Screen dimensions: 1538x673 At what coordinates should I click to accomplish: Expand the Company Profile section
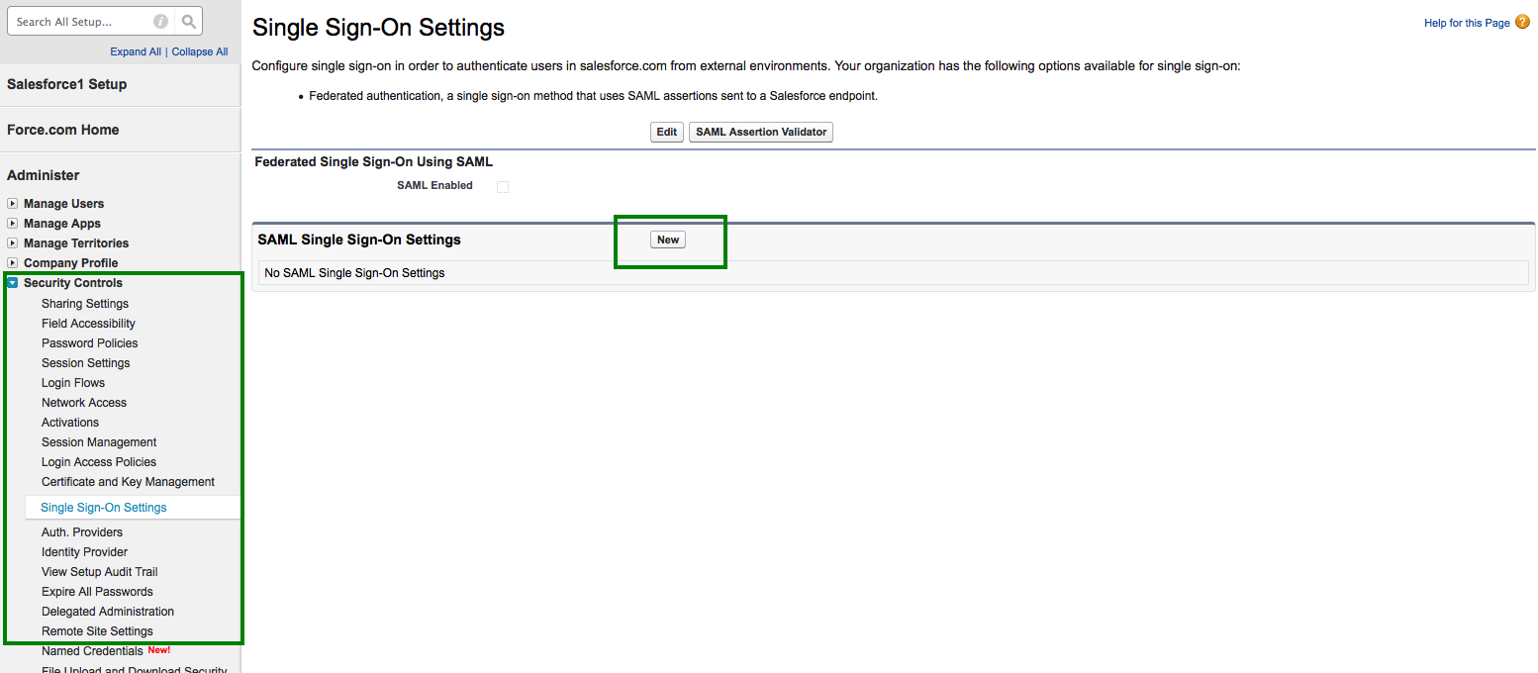13,263
